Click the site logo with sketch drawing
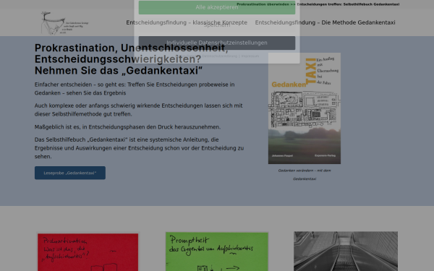434x271 pixels. (x=65, y=23)
